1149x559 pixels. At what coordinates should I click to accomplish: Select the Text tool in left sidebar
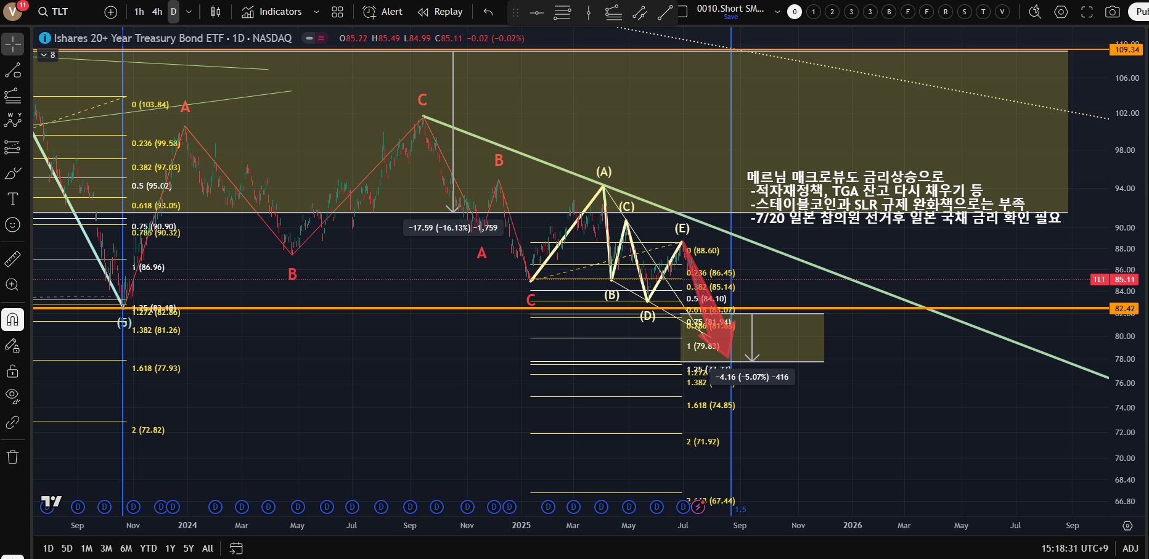[x=12, y=199]
